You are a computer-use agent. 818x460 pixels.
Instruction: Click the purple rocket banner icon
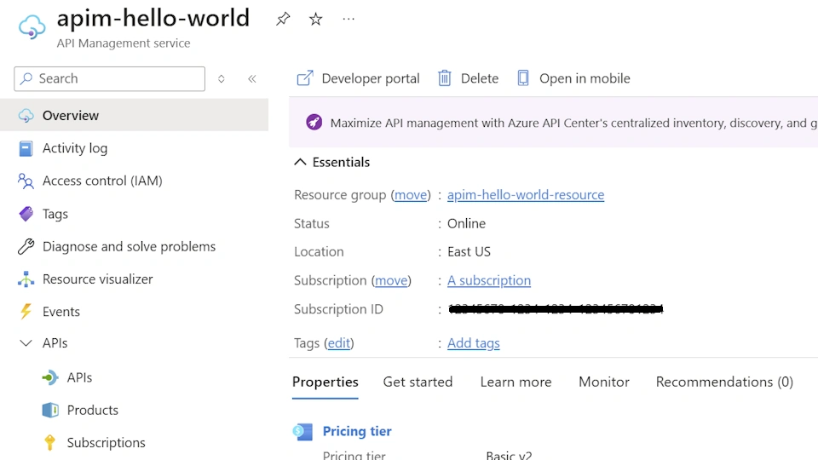pyautogui.click(x=314, y=123)
